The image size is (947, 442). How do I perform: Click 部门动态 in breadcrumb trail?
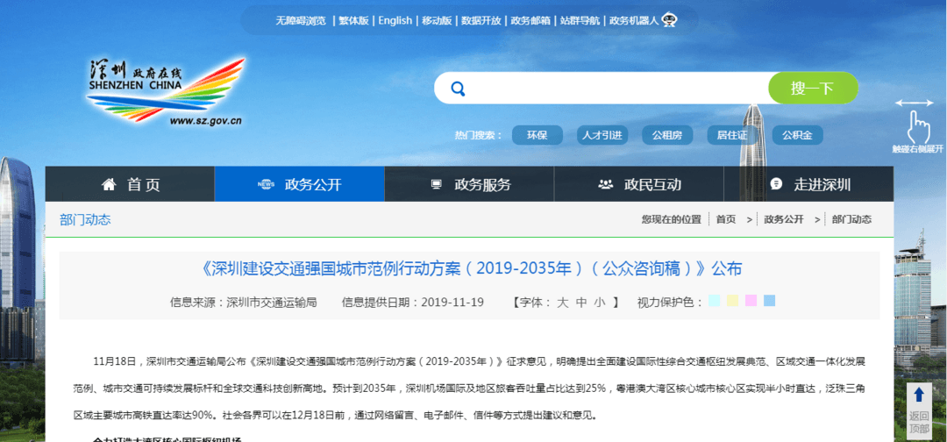pos(851,220)
